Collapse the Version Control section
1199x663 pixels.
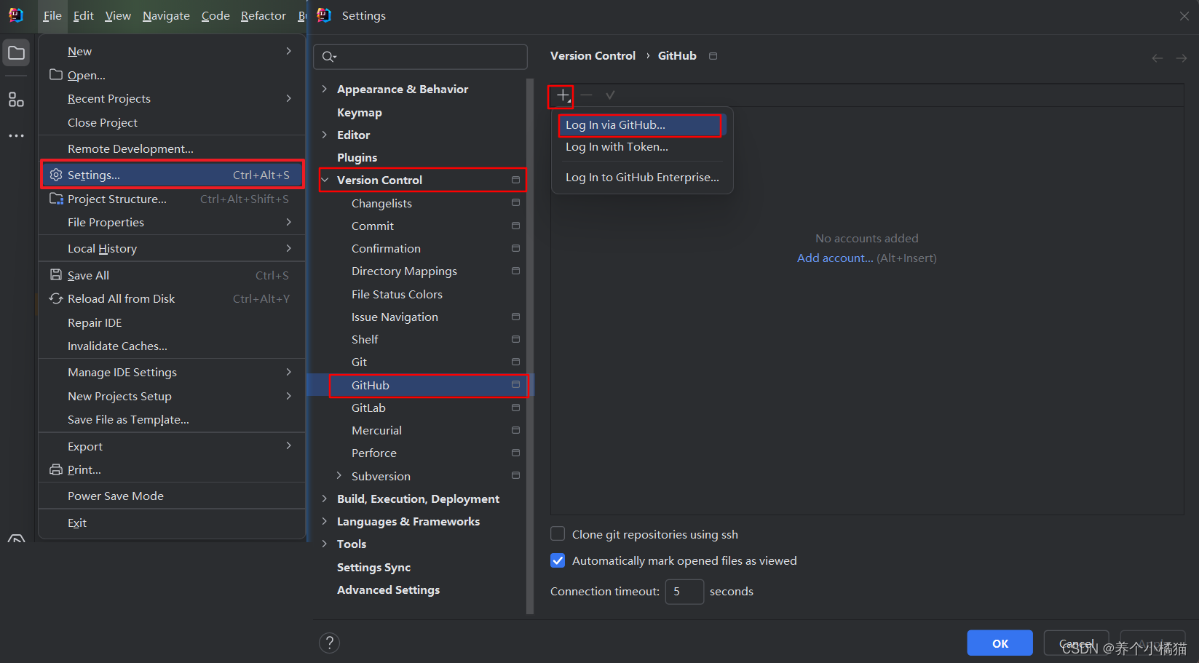click(325, 180)
